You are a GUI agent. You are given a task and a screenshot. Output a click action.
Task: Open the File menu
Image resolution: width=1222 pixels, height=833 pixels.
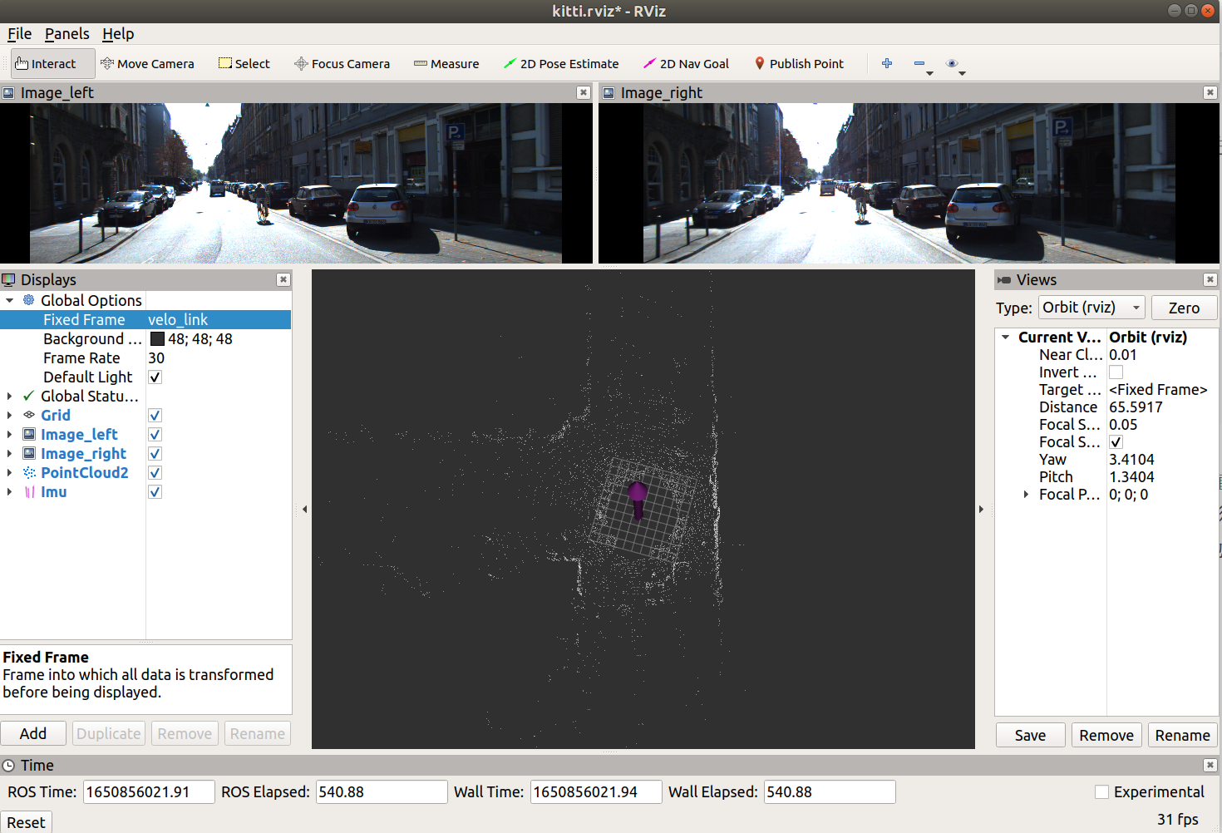[x=19, y=34]
